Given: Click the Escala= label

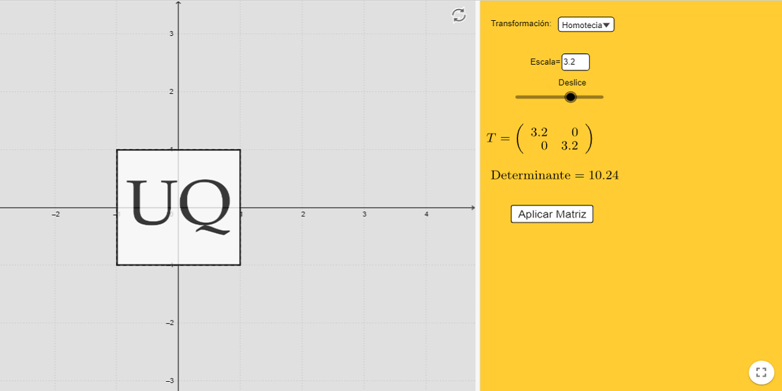Looking at the screenshot, I should (x=545, y=62).
